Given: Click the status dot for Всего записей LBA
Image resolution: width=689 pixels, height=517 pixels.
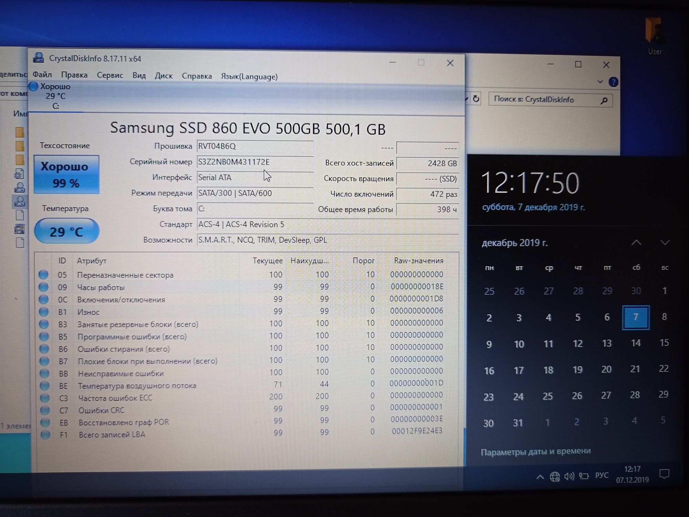Looking at the screenshot, I should (45, 435).
